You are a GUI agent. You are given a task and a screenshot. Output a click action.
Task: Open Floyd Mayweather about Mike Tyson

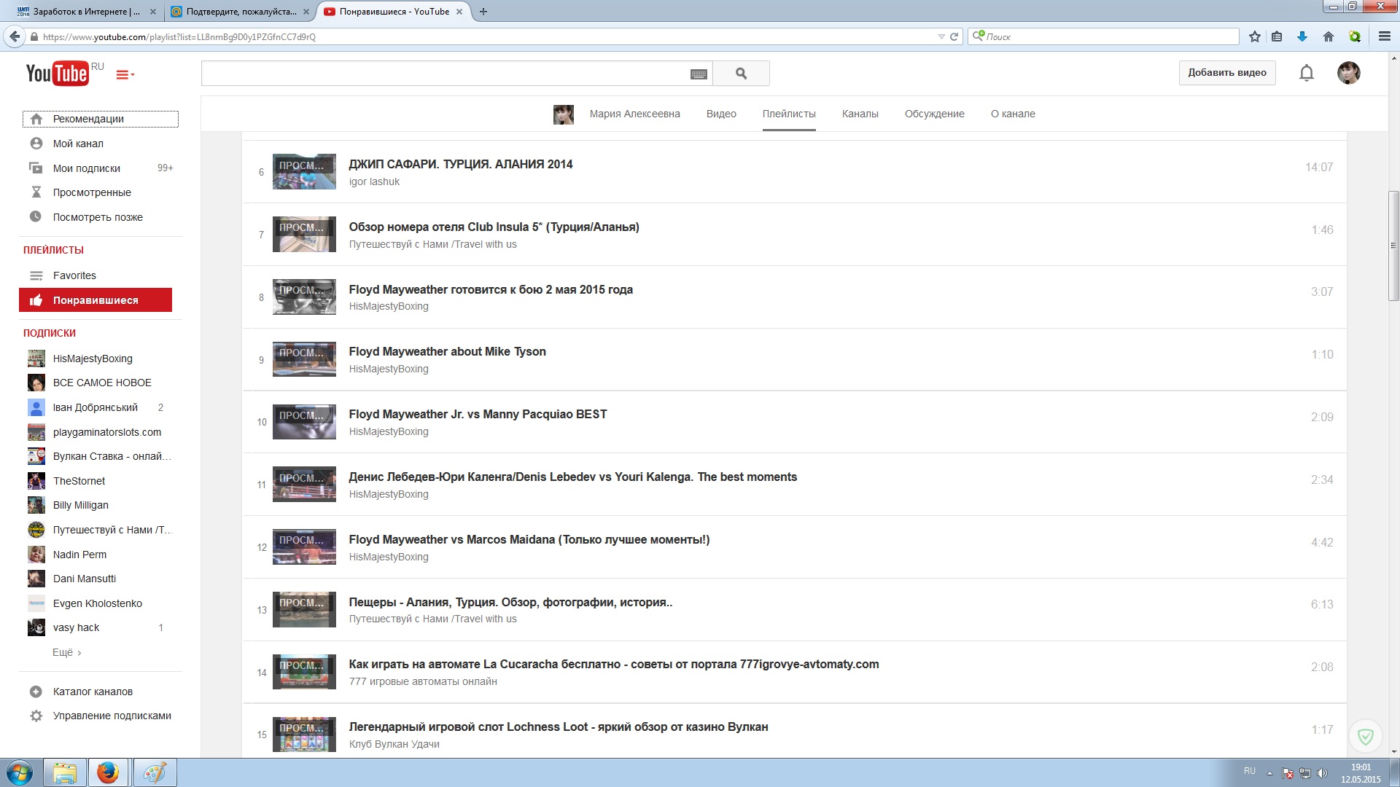pyautogui.click(x=447, y=351)
